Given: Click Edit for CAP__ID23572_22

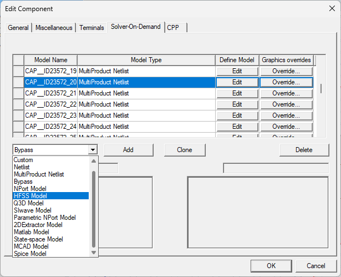Looking at the screenshot, I should click(x=237, y=104).
